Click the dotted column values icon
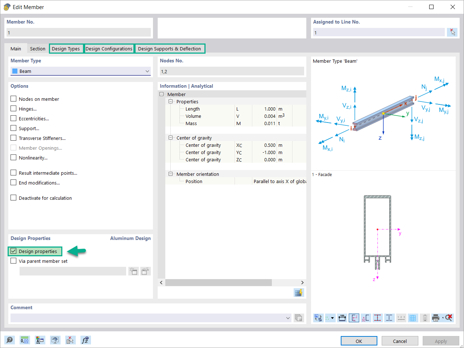Viewport: 464px width, 348px height. point(425,318)
